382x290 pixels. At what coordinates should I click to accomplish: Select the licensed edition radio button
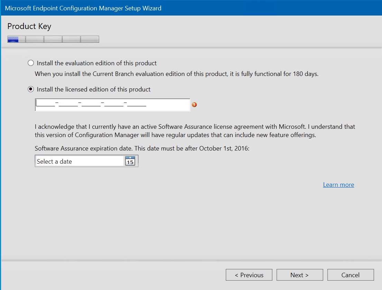point(30,89)
